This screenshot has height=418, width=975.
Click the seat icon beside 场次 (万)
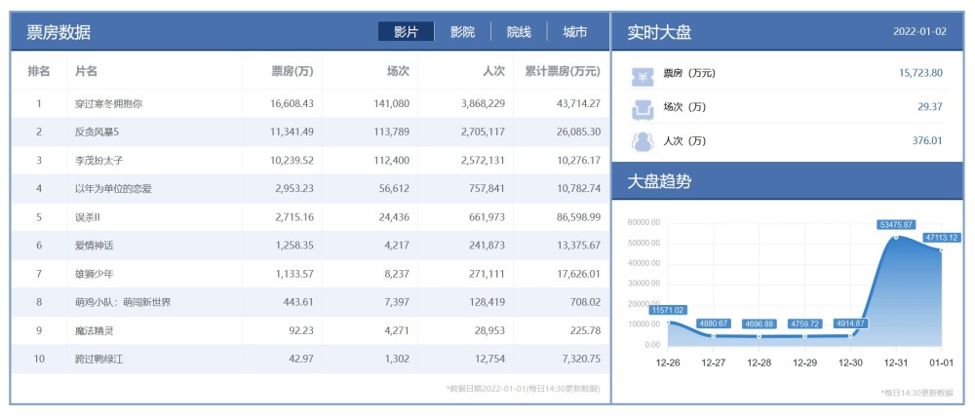point(643,107)
